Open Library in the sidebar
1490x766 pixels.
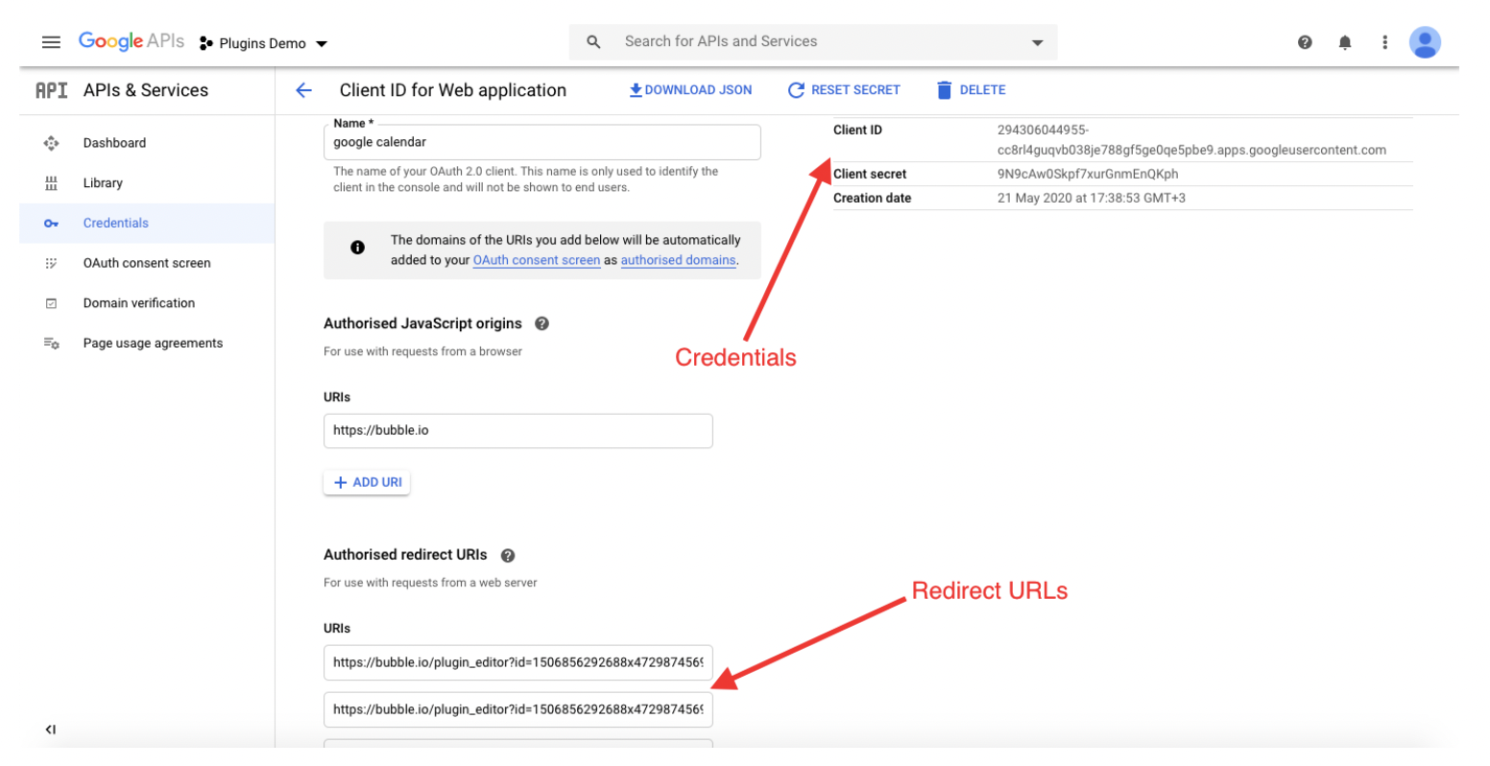click(x=103, y=183)
